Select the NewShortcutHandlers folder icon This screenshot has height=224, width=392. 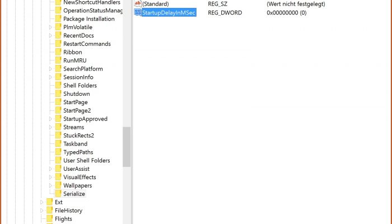coord(58,2)
